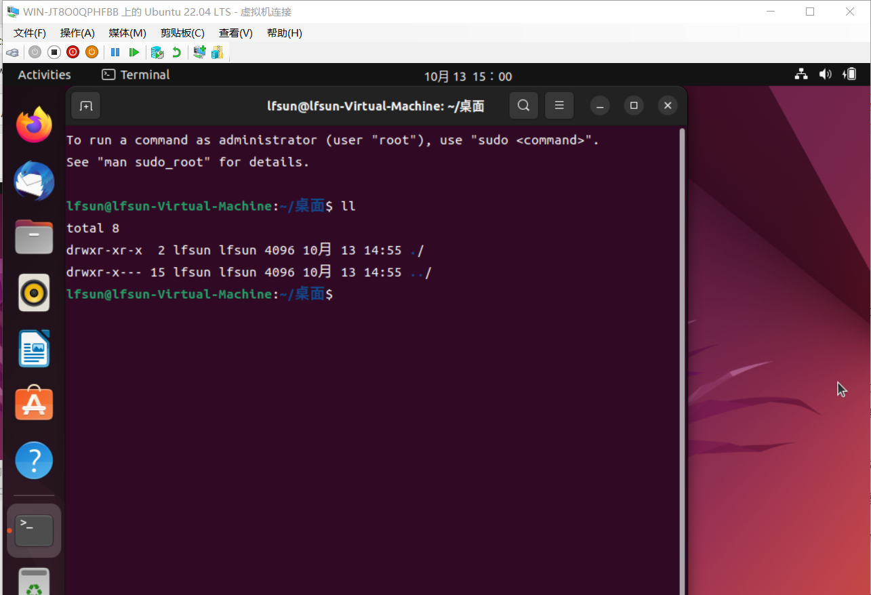Open the Trash icon in the dock
871x595 pixels.
[34, 581]
